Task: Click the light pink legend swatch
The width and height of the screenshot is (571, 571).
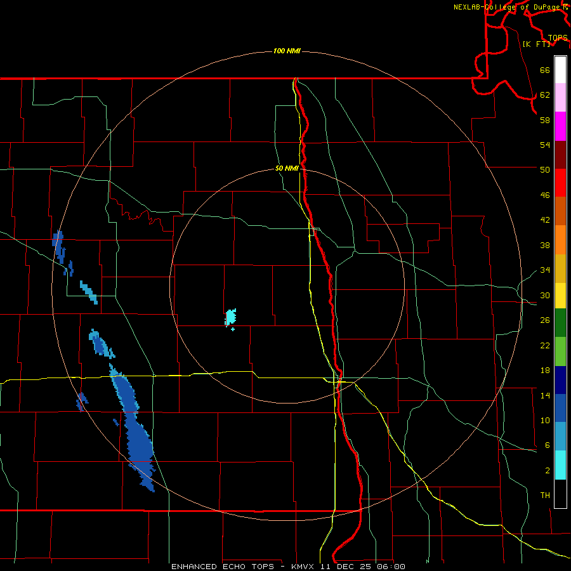Action: 560,98
